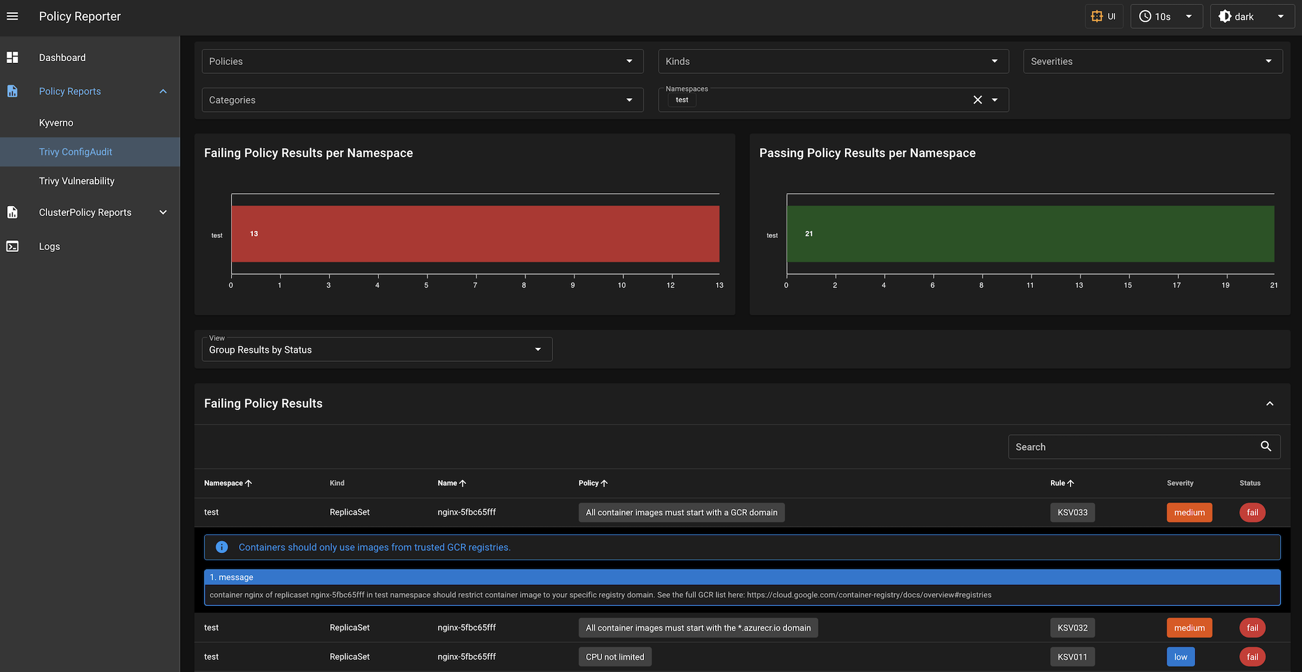Select Kyverno in the sidebar
This screenshot has width=1302, height=672.
click(55, 122)
